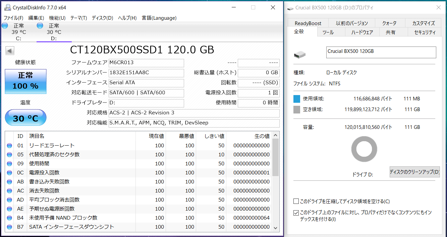Switch to the ReadyBoost tab
Screen dimensions: 447x237
308,23
